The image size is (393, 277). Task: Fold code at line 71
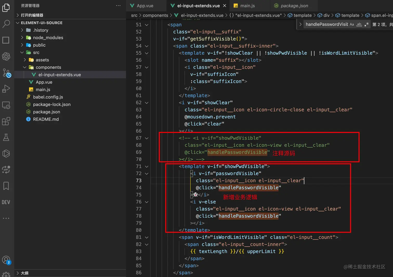147,166
